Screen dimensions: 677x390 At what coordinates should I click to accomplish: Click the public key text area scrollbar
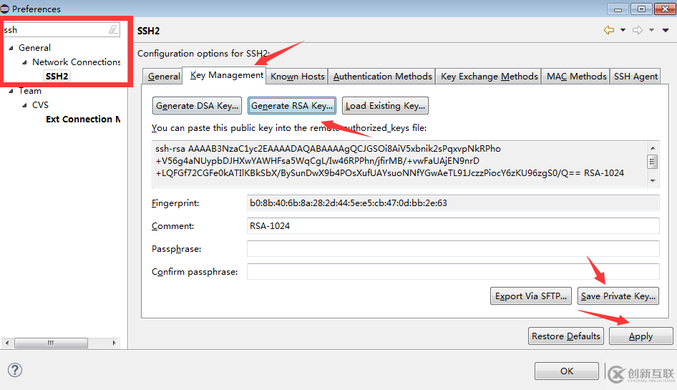(652, 162)
